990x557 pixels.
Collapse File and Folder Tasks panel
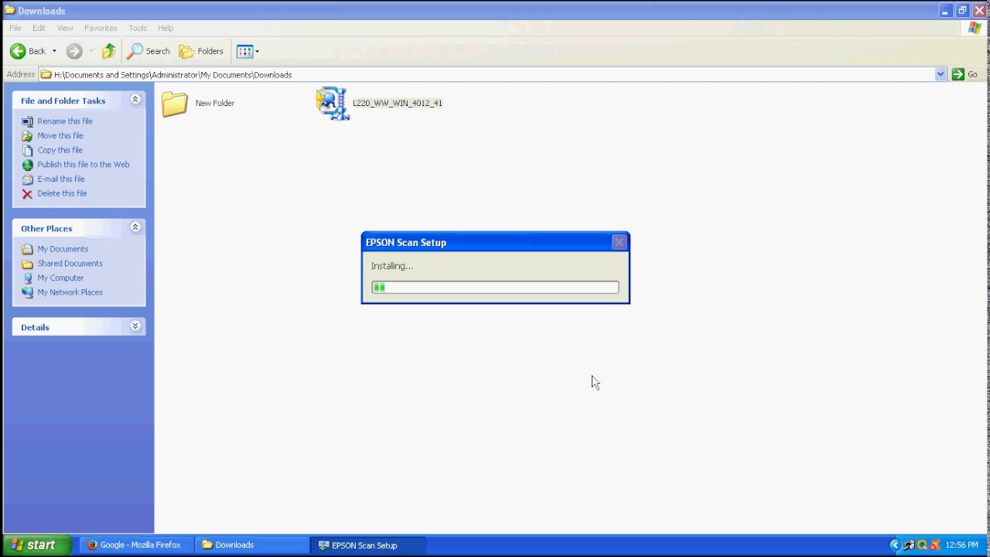(135, 100)
